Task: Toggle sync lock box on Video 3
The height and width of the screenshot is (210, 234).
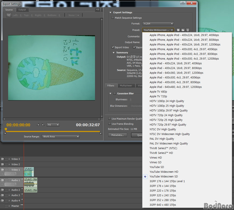Action: 6,159
